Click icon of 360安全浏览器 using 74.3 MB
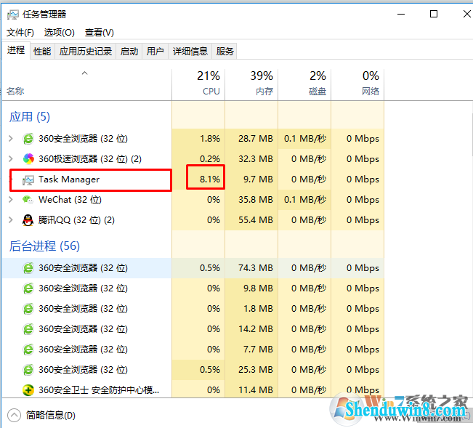The image size is (473, 428). (x=28, y=268)
